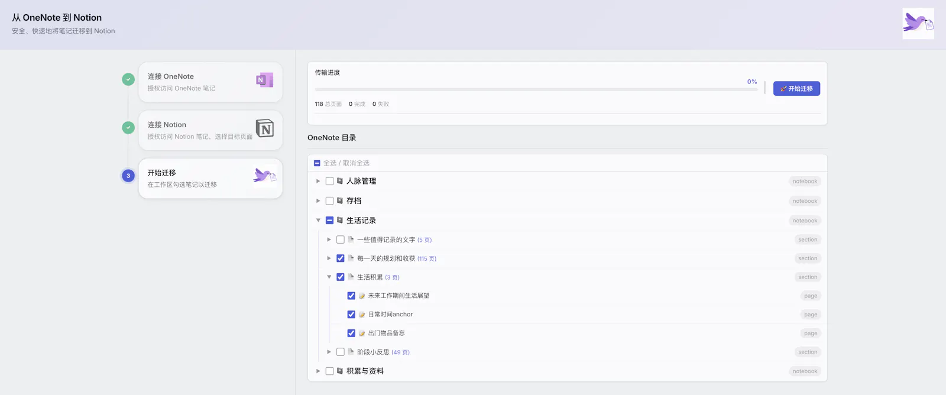Click the 日常时间anchor page name

click(390, 315)
